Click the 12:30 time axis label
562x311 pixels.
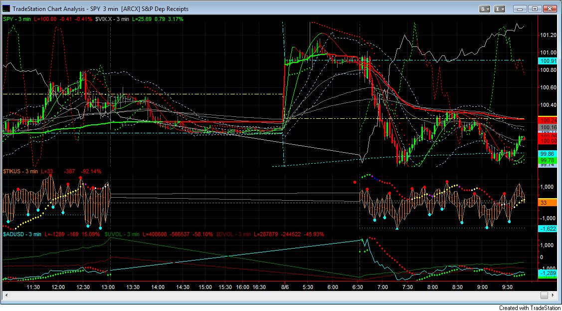[83, 287]
